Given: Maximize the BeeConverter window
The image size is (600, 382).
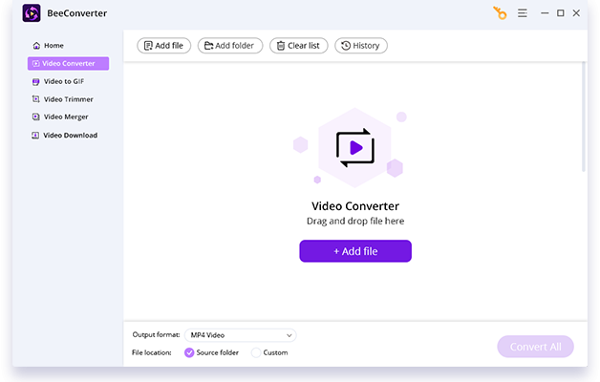Looking at the screenshot, I should [x=561, y=13].
